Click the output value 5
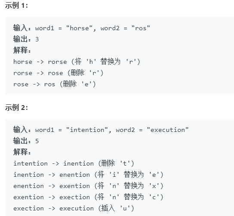Viewport: 234px width, 216px height. click(37, 141)
